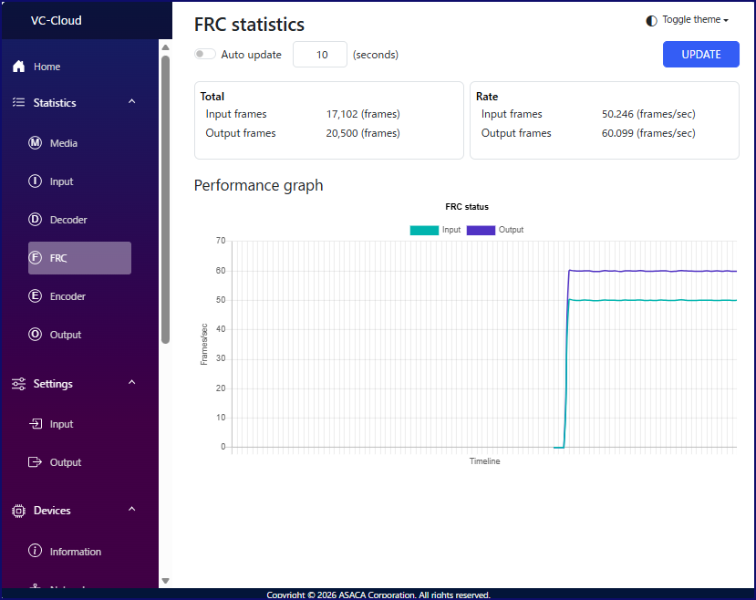Click the 20,500 (frames) value
The image size is (756, 600).
(x=363, y=133)
